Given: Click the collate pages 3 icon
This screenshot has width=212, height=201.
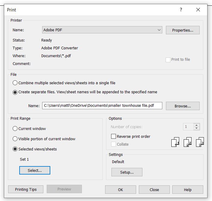Looking at the screenshot, I should (200, 142).
